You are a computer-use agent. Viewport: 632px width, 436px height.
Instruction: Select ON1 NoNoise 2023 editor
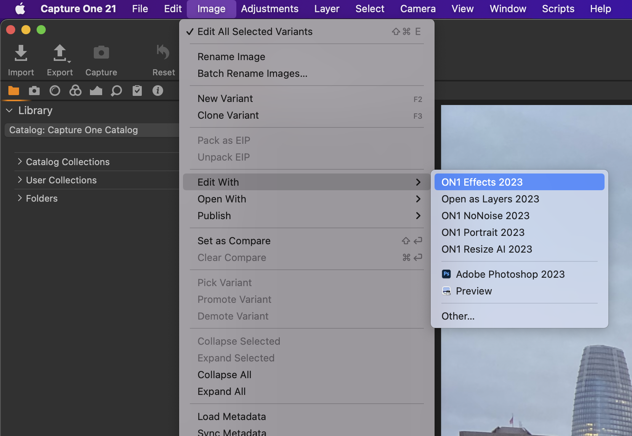coord(485,216)
